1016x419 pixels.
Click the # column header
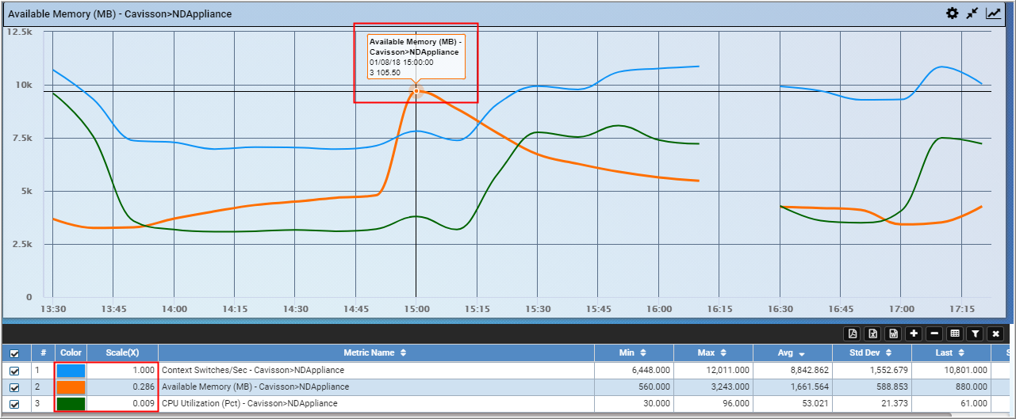click(43, 352)
